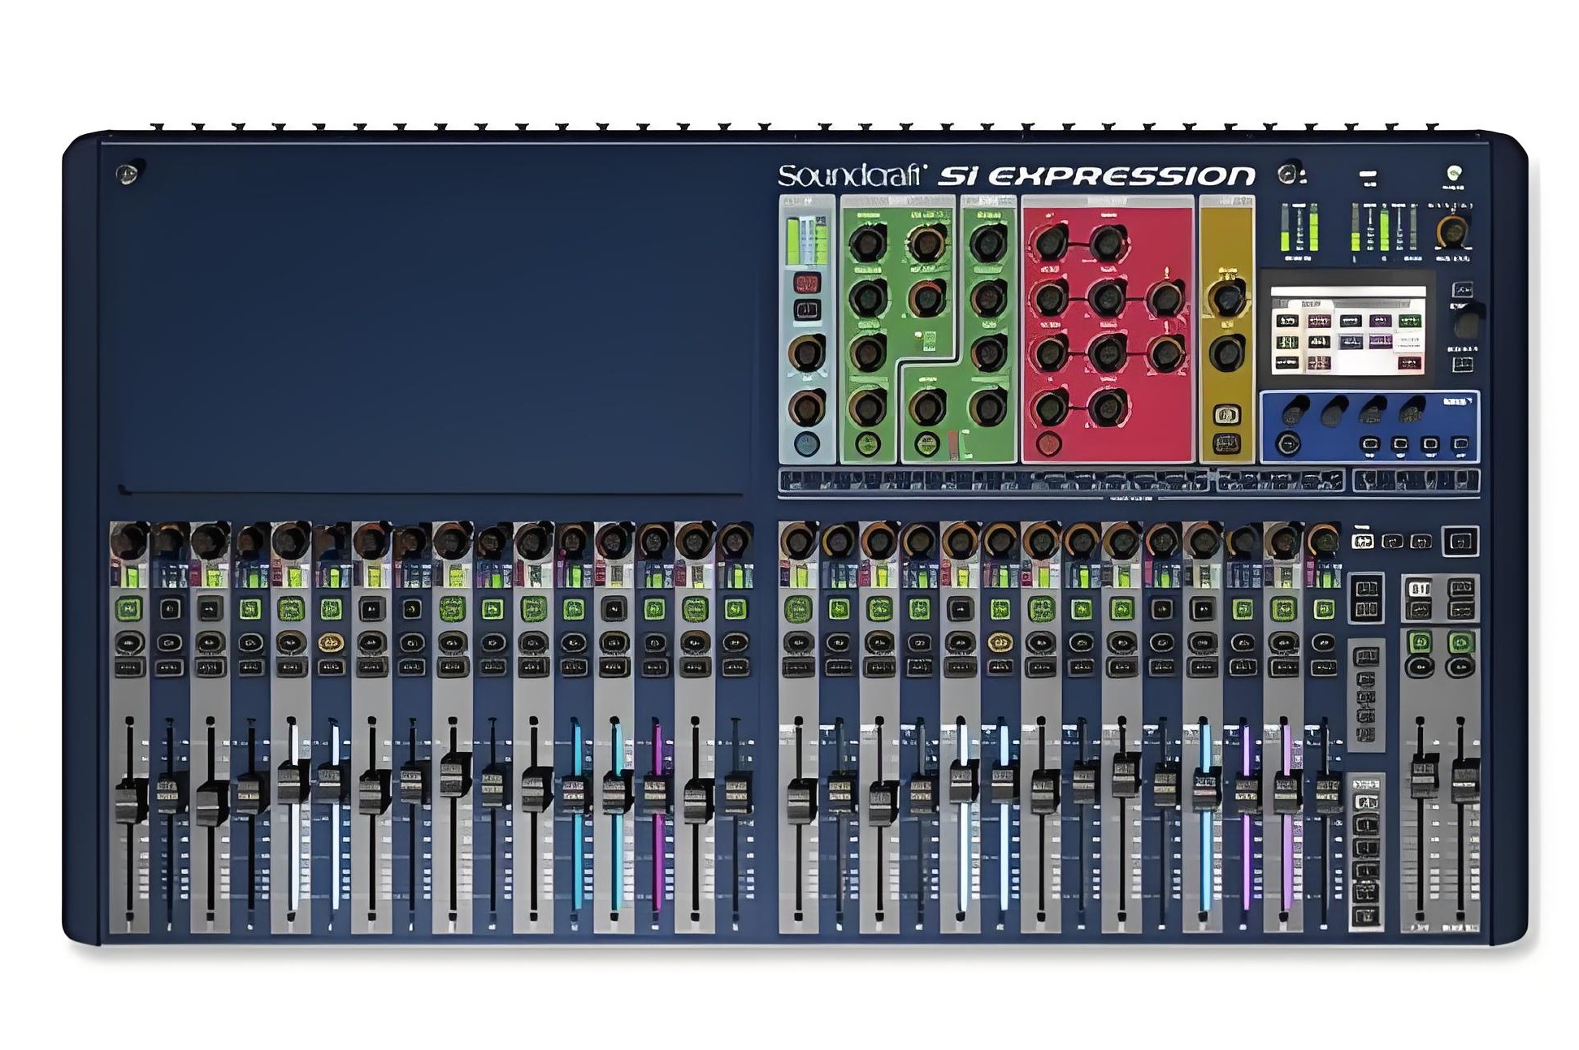
Task: Toggle the green ON button of the first left-bank channel
Action: coord(129,608)
